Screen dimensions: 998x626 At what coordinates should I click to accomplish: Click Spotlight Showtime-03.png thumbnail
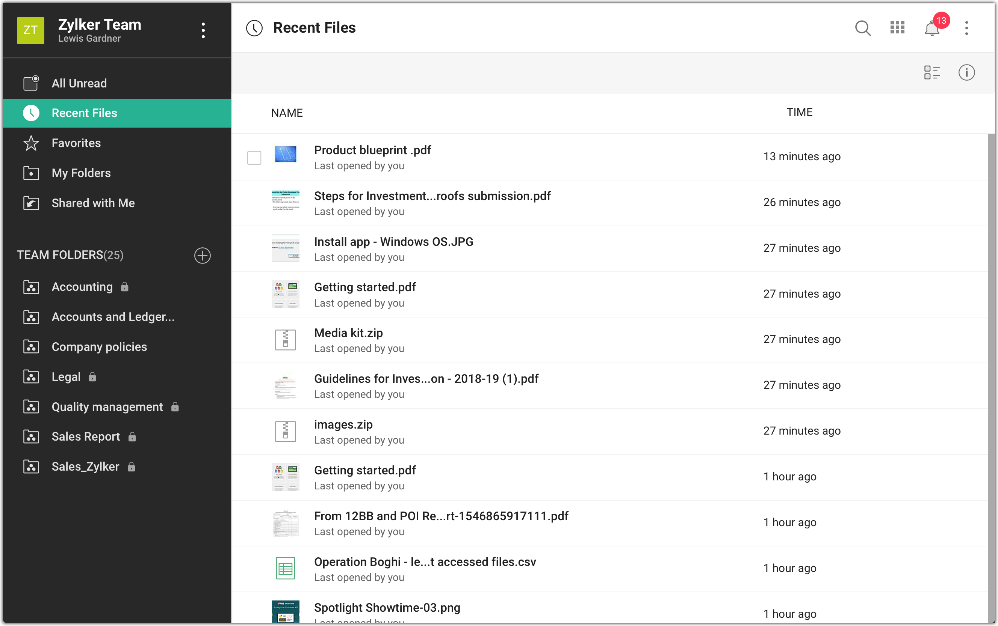pos(286,611)
